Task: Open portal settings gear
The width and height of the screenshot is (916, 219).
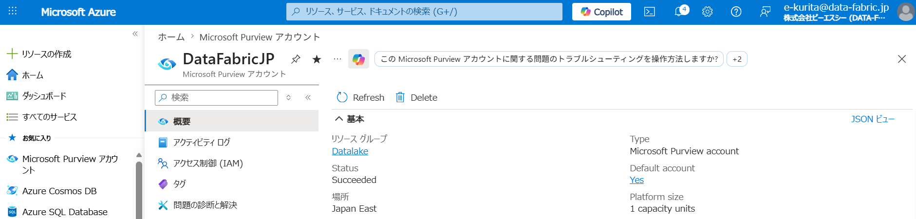Action: click(708, 12)
